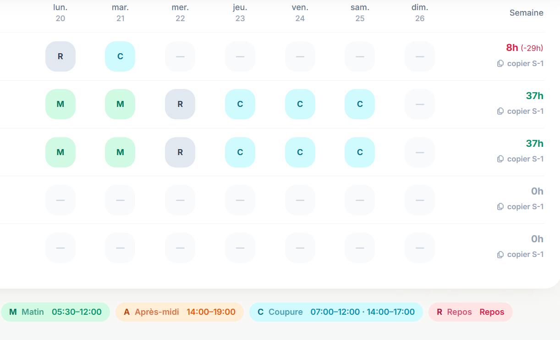Open the M Matin legend badge
This screenshot has height=340, width=560.
(55, 312)
